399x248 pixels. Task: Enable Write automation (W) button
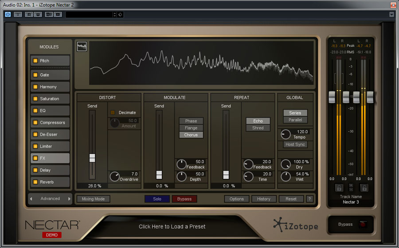38,14
